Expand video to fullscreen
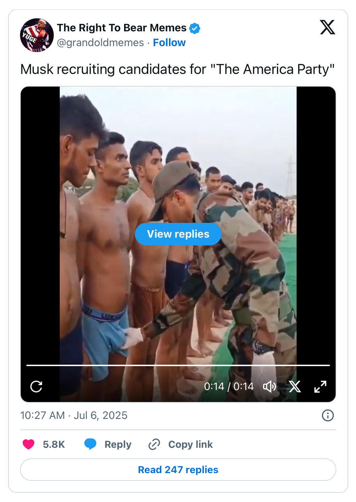 click(x=320, y=387)
